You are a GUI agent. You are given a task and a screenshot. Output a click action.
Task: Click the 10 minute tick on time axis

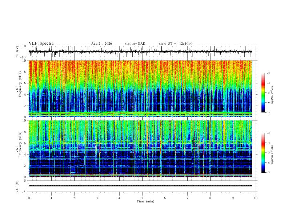[x=256, y=198]
